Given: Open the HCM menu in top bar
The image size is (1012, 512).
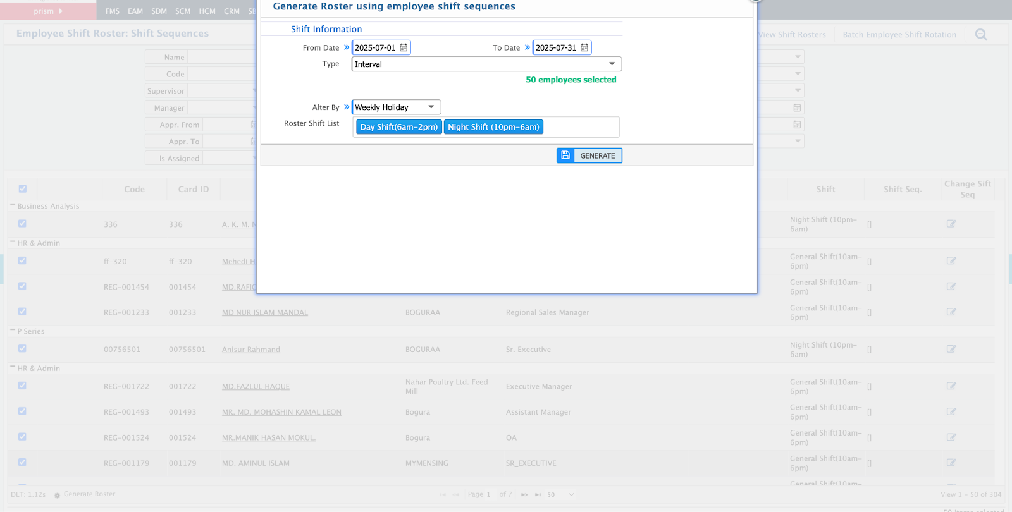Looking at the screenshot, I should point(207,11).
